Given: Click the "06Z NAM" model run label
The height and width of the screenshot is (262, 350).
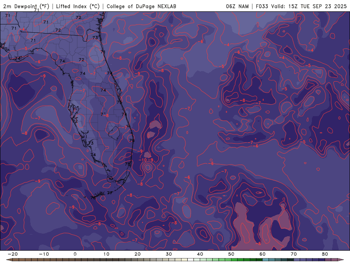Looking at the screenshot, I should (x=237, y=6).
